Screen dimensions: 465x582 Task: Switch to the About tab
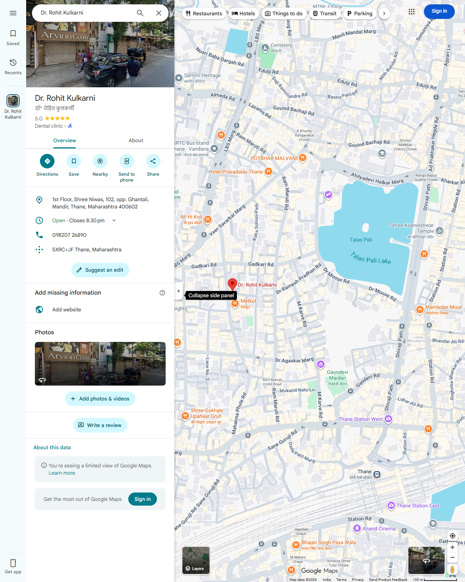[x=136, y=141]
